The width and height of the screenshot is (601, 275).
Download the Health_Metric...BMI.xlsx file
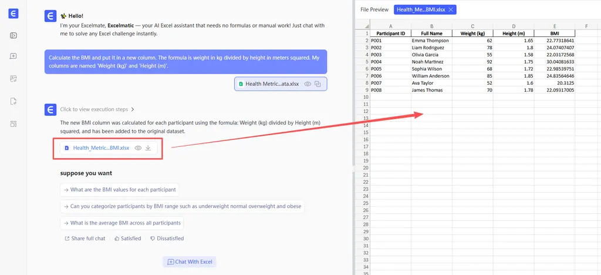coord(148,148)
